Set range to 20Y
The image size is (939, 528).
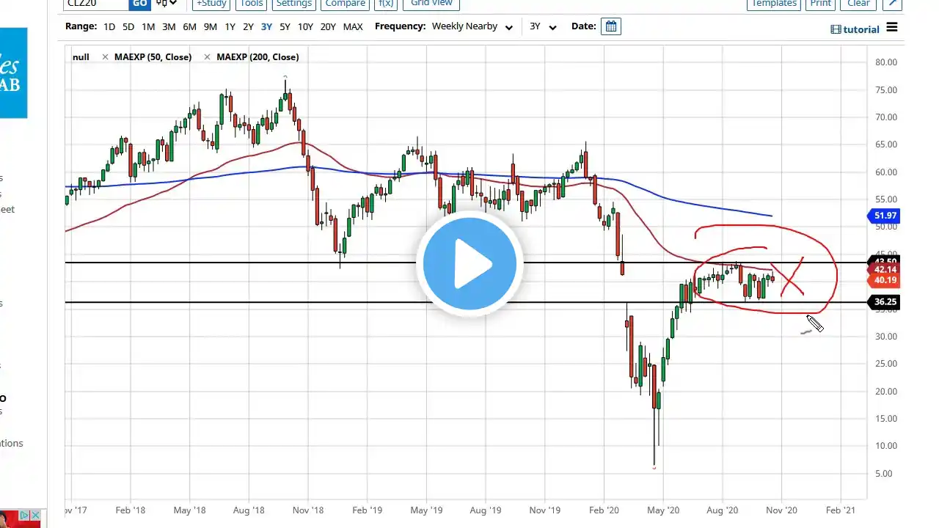328,26
